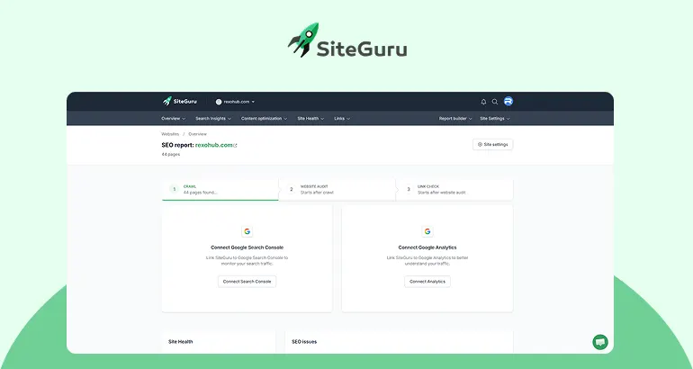Click the '44 pages' text

(x=171, y=154)
